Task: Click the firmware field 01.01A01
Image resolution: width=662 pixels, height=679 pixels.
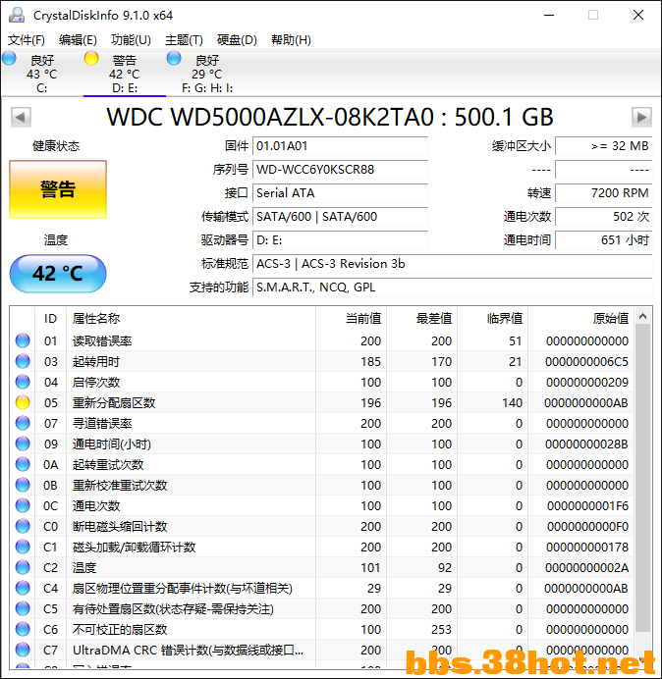Action: coord(340,146)
